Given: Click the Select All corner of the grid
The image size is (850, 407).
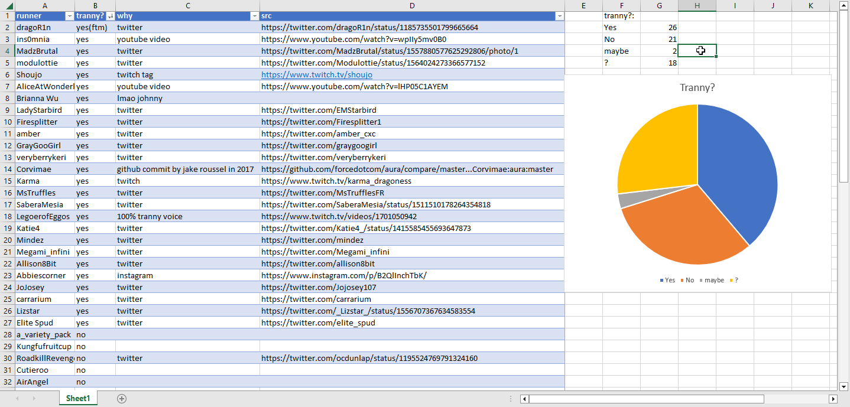Looking at the screenshot, I should [7, 5].
